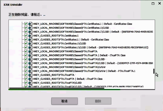
Task: Uncheck HKEY_LOCAL_MACHINE Certificates.1\CLSID Default {66F50F46 row
Action: 26,32
